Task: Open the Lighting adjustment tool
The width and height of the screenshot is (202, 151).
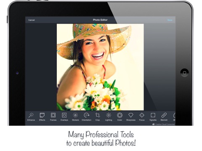Action: tap(109, 117)
